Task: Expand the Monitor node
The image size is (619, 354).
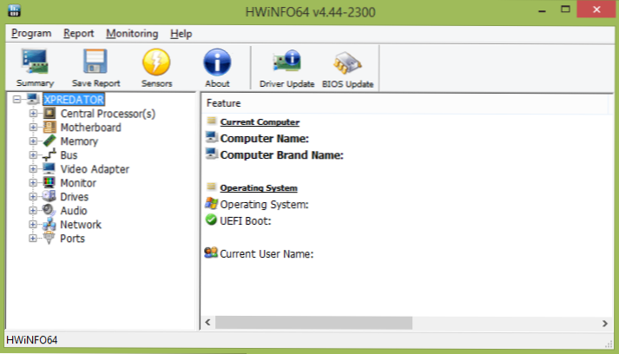Action: [33, 182]
